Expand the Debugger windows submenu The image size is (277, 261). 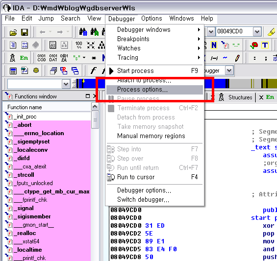click(154, 30)
